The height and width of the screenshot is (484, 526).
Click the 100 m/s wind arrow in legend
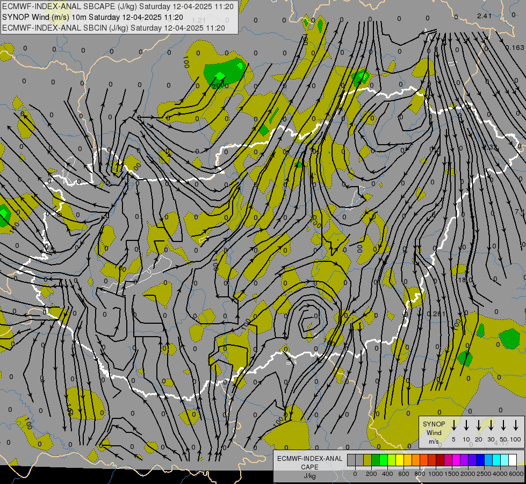516,425
